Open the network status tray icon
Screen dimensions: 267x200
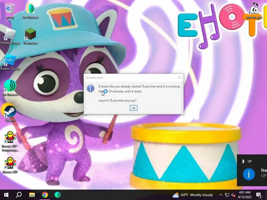227,195
